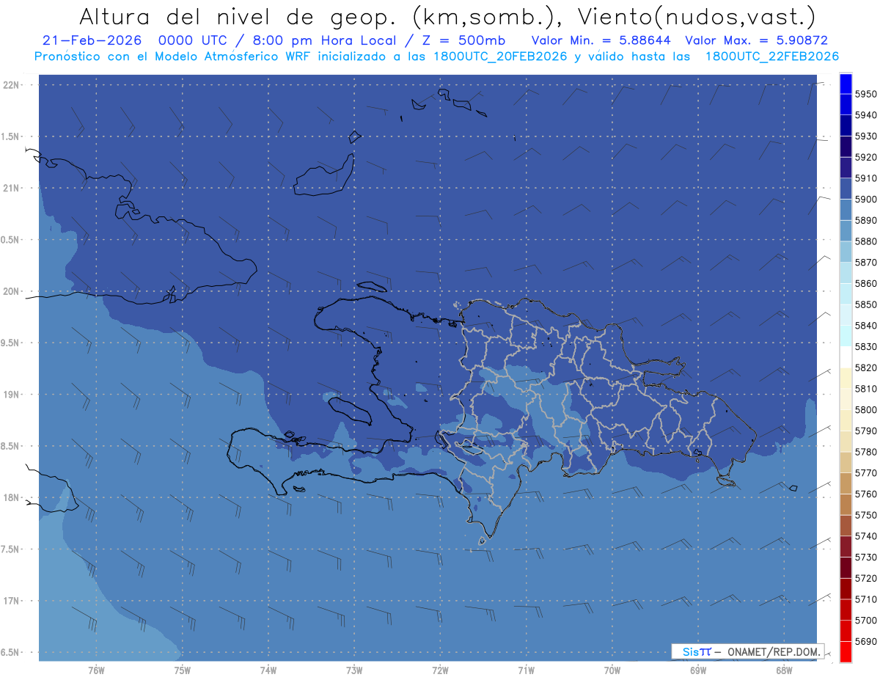Click the '70W' longitude label
The image size is (880, 680).
click(612, 670)
